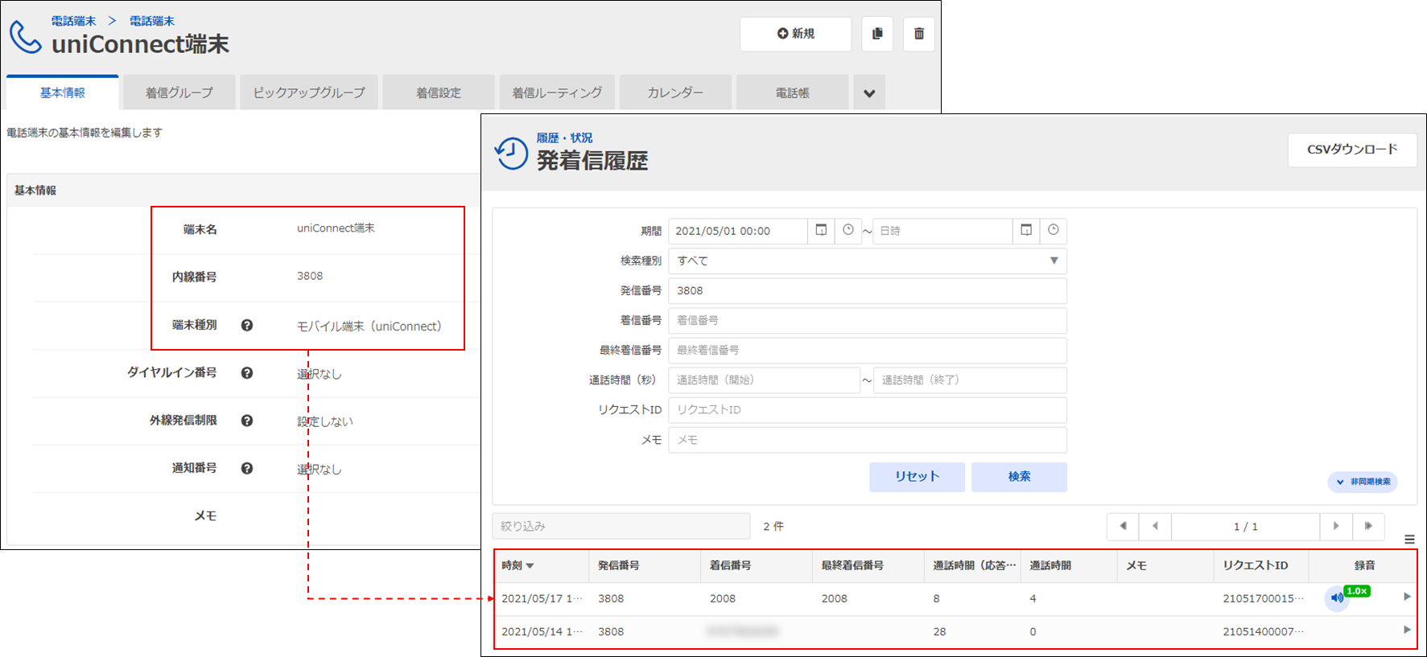
Task: Open the 着信設定 tab
Action: pos(439,92)
